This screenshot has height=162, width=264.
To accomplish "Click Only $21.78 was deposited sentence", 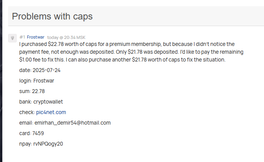I will click(x=147, y=52).
